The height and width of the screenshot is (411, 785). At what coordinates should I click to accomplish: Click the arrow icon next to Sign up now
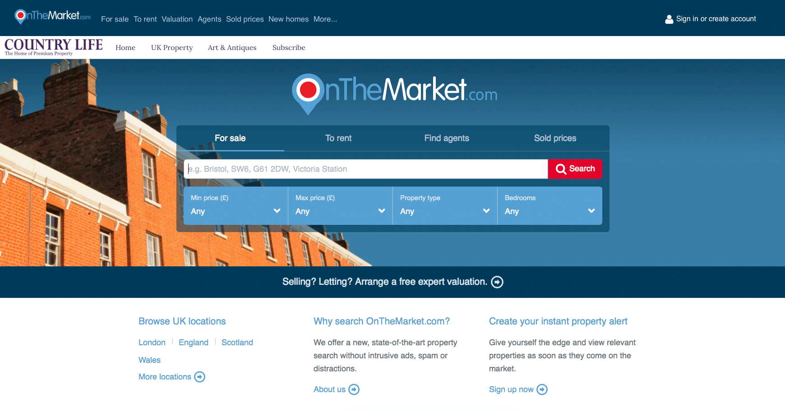tap(542, 389)
